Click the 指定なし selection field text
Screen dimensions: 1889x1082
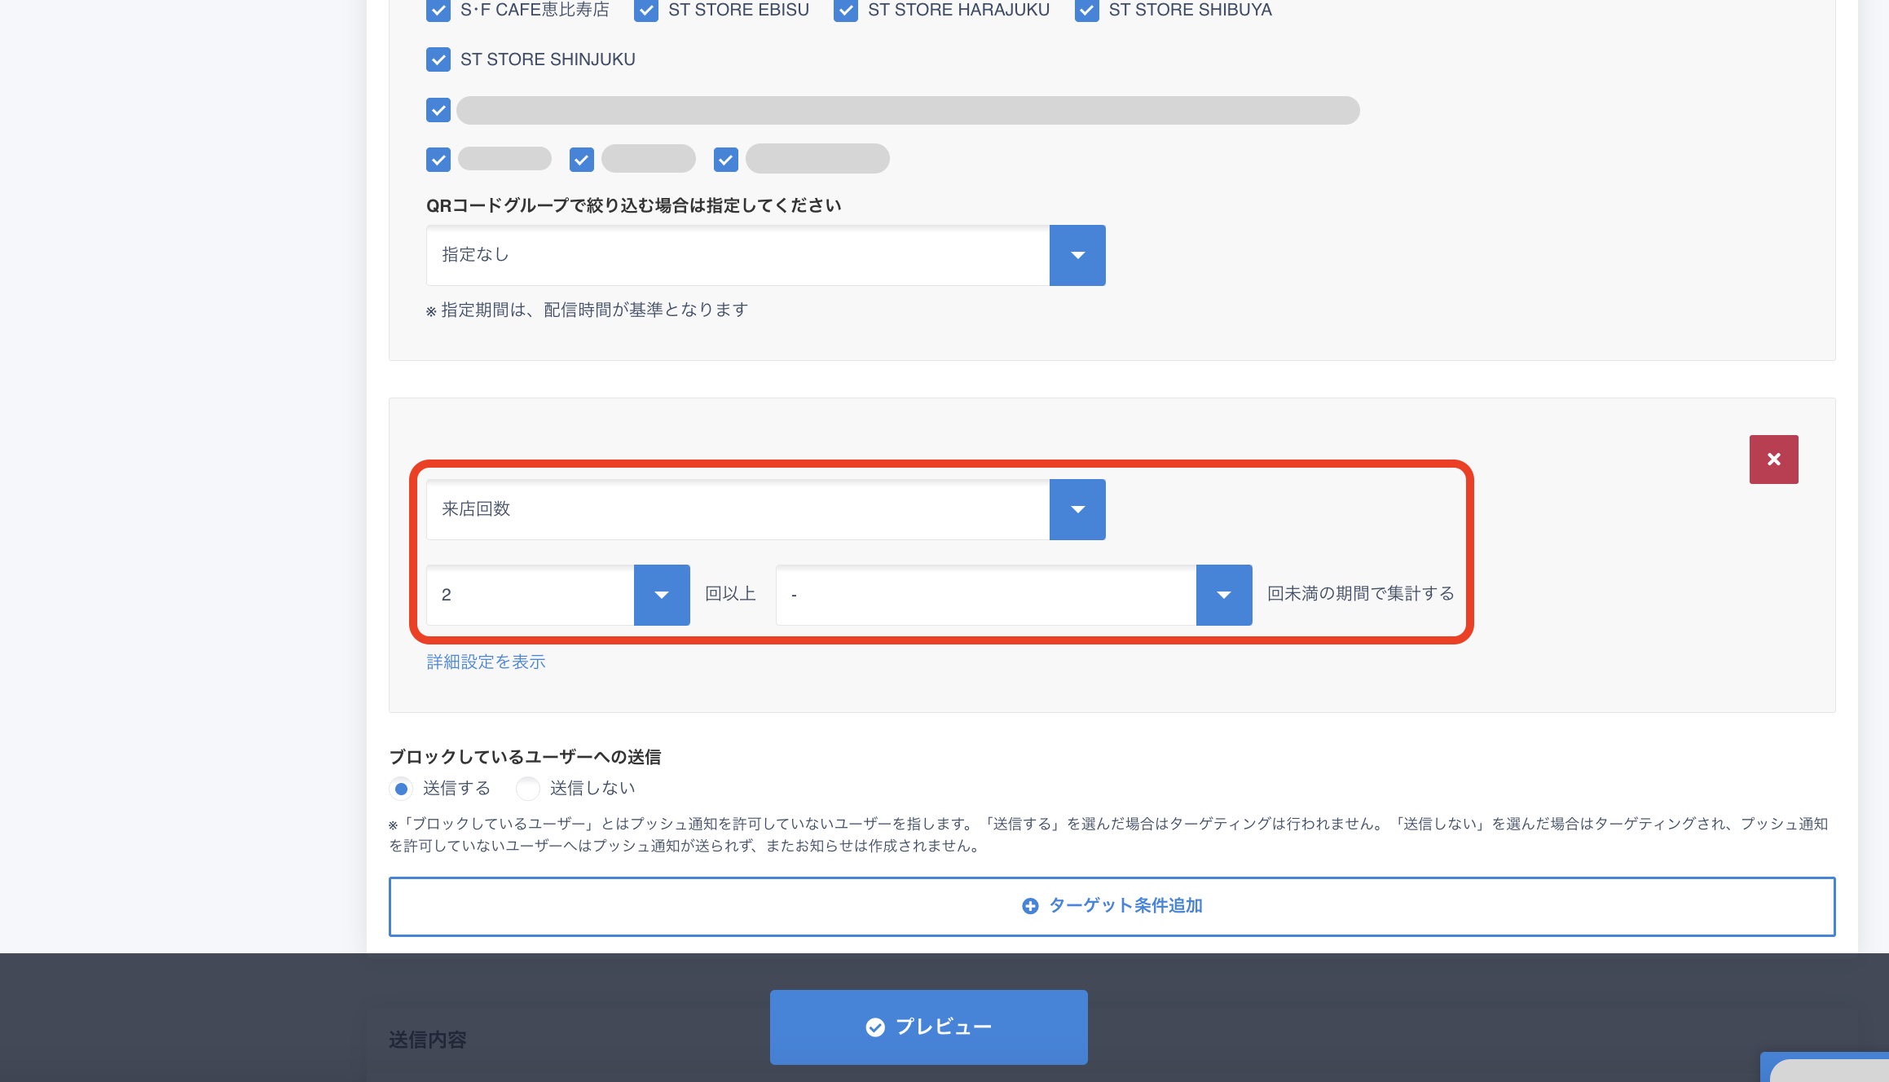pyautogui.click(x=476, y=255)
